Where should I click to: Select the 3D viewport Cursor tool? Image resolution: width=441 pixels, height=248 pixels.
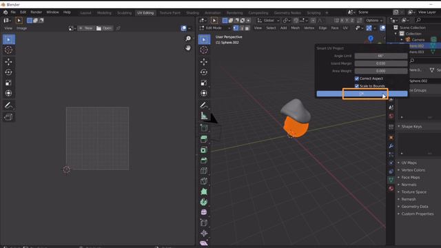204,50
